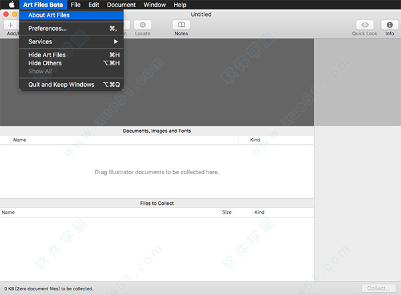This screenshot has width=401, height=295.
Task: Click the 'Drag Illustrator documents' placeholder text
Action: point(157,172)
